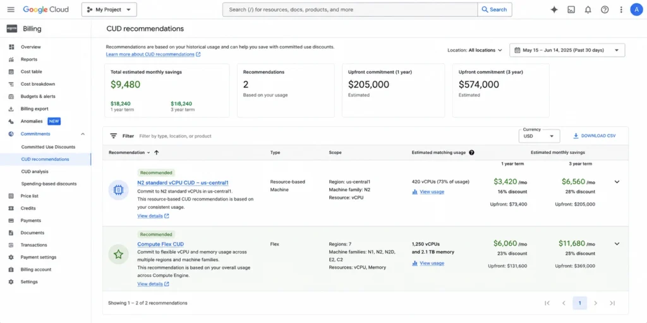
Task: Go to next page arrow
Action: 595,303
